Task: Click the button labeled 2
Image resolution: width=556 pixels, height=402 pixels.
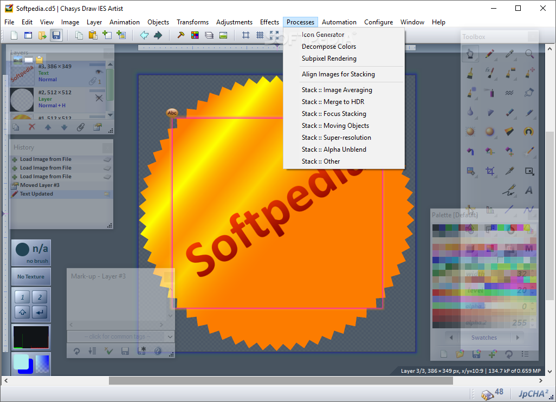Action: 40,297
